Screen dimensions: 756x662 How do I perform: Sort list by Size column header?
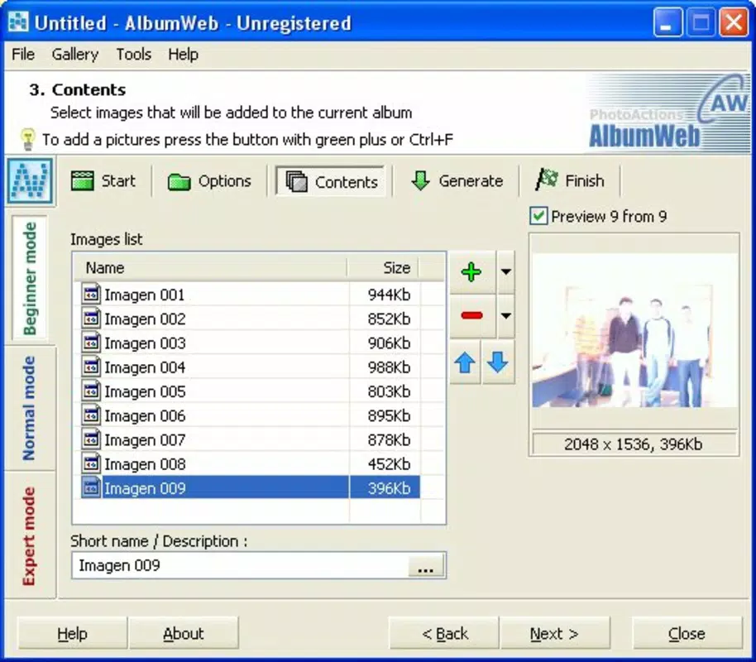click(x=383, y=268)
